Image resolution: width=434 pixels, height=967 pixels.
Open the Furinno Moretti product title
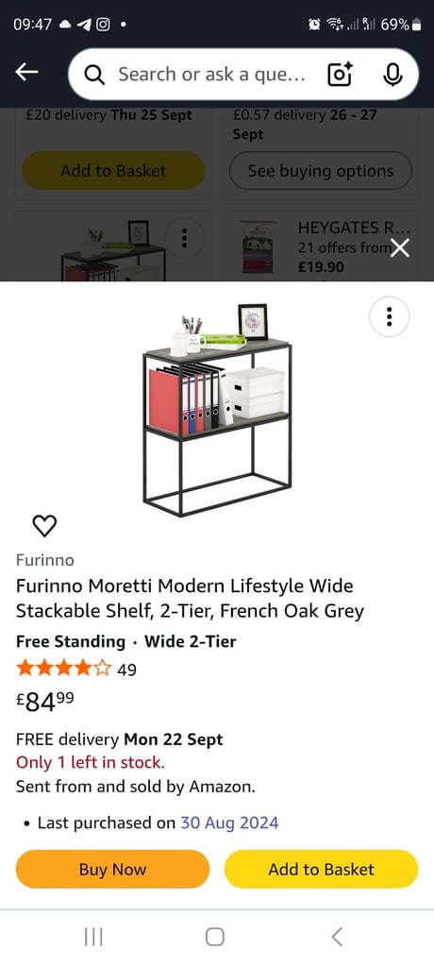(190, 598)
